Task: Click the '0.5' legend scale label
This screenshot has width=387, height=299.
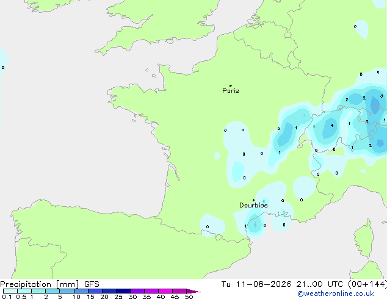Action: [x=21, y=297]
